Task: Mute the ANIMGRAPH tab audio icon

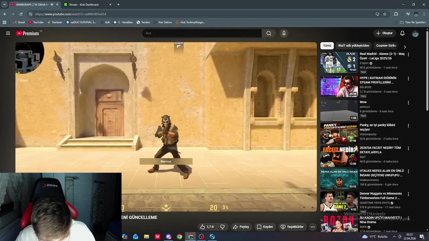Action: pyautogui.click(x=52, y=5)
